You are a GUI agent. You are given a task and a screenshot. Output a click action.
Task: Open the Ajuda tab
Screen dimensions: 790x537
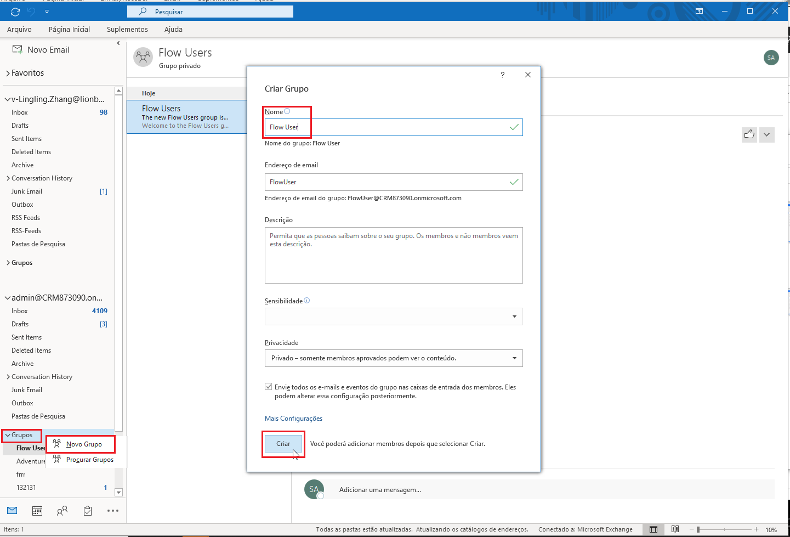click(x=173, y=29)
